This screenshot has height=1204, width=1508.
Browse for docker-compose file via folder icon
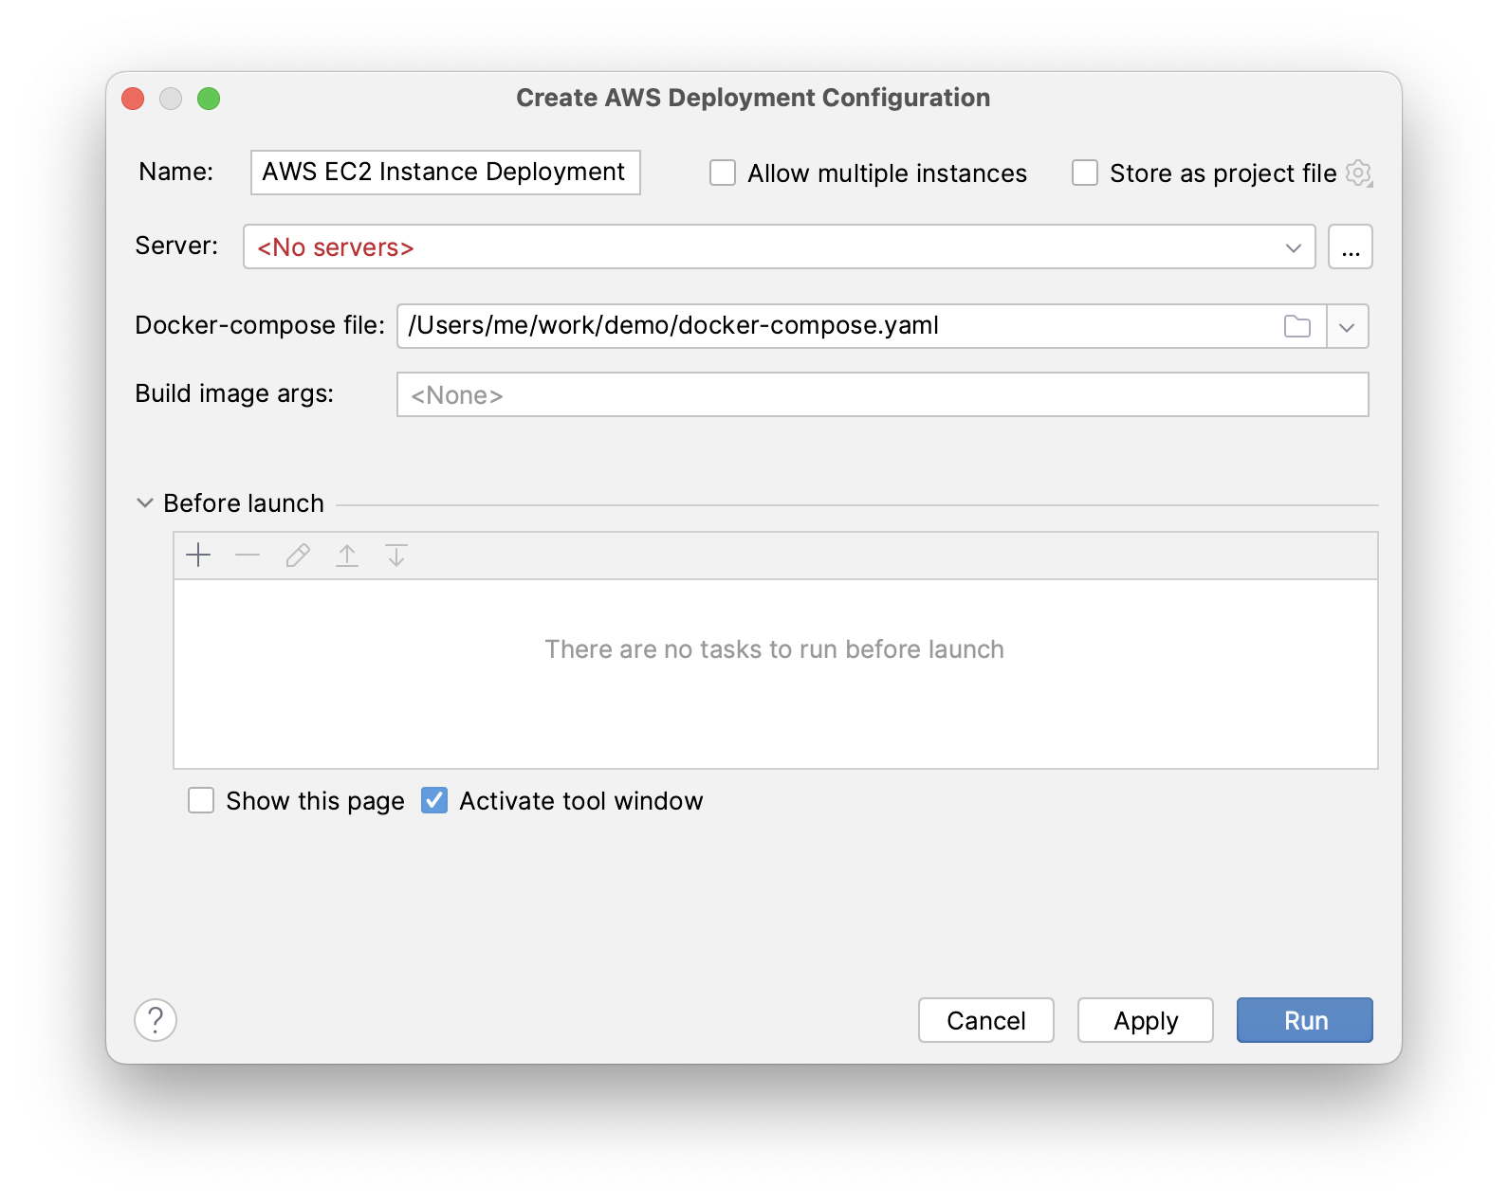[x=1297, y=326]
